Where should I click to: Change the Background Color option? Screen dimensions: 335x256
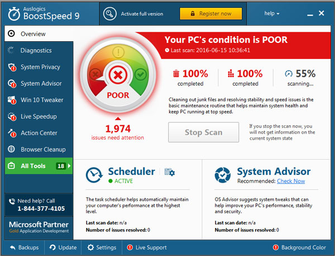tap(299, 248)
